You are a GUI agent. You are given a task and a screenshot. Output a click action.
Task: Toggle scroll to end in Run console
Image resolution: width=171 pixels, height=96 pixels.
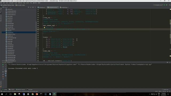coord(6,71)
